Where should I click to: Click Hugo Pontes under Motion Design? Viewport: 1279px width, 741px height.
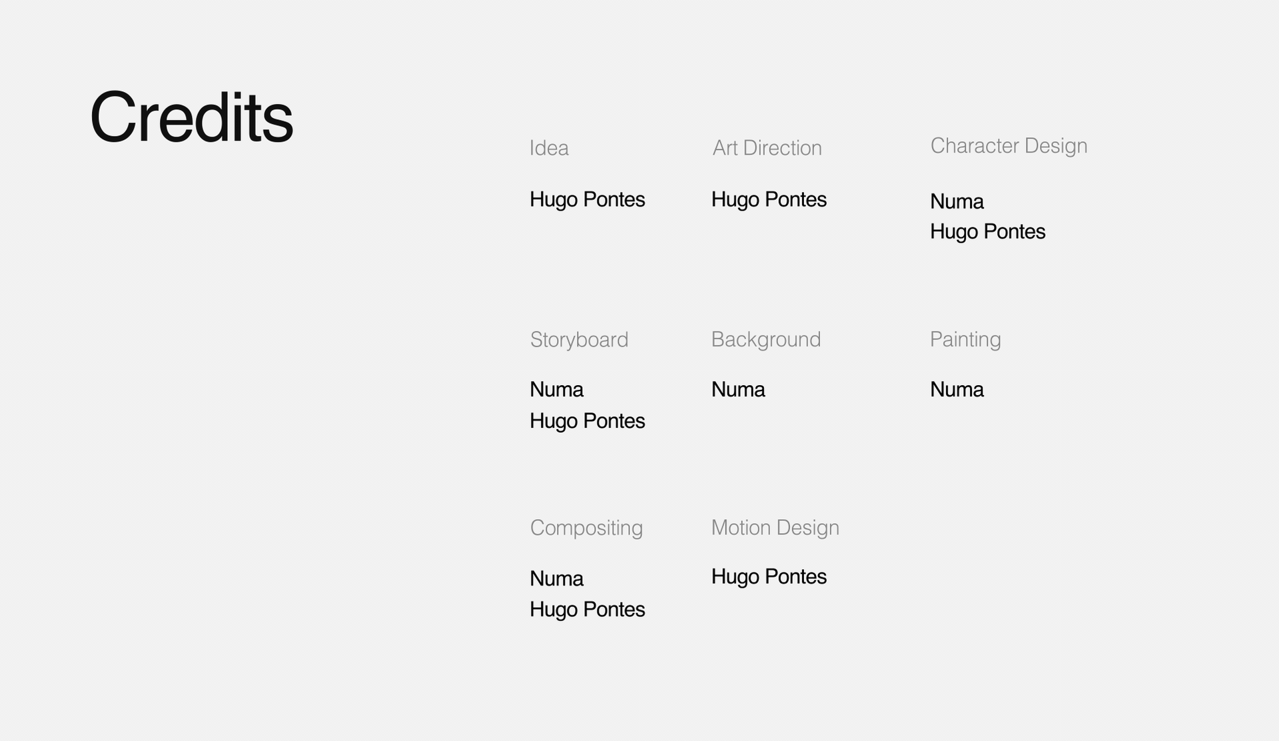click(769, 576)
